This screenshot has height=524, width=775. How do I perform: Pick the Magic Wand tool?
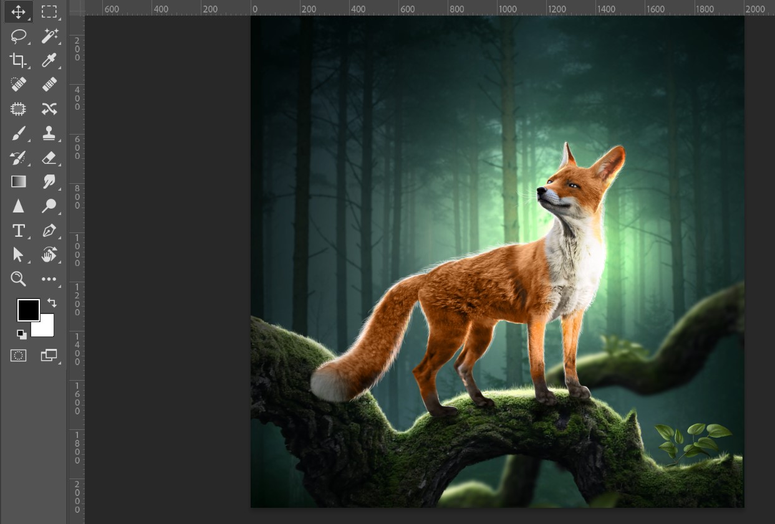click(49, 36)
